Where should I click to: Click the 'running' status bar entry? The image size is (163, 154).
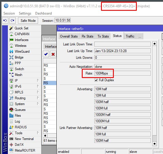tap(116, 152)
